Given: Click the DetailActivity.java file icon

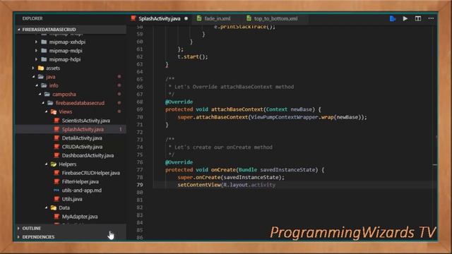Looking at the screenshot, I should click(56, 138).
